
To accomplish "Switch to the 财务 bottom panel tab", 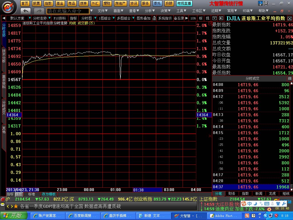I will [x=232, y=194].
